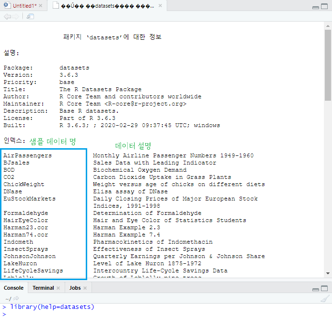Click 'Harman Example 2.3' description

point(126,228)
